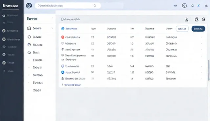Click the outlined white button in the table header
Image resolution: width=210 pixels, height=121 pixels.
coord(182,29)
